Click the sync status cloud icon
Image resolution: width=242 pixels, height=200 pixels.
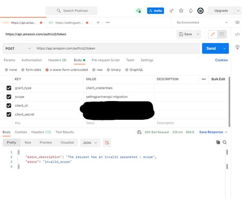click(x=138, y=11)
